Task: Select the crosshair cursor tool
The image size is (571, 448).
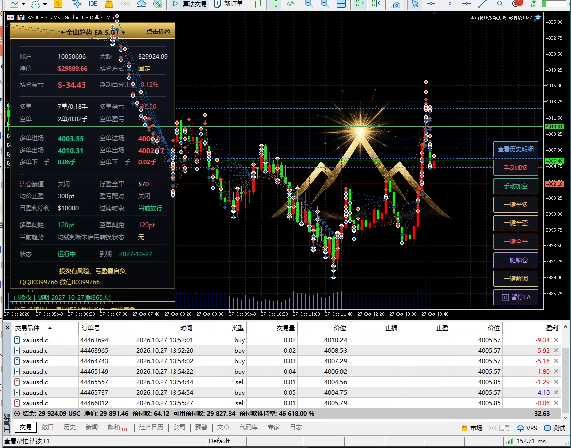Action: 431,4
